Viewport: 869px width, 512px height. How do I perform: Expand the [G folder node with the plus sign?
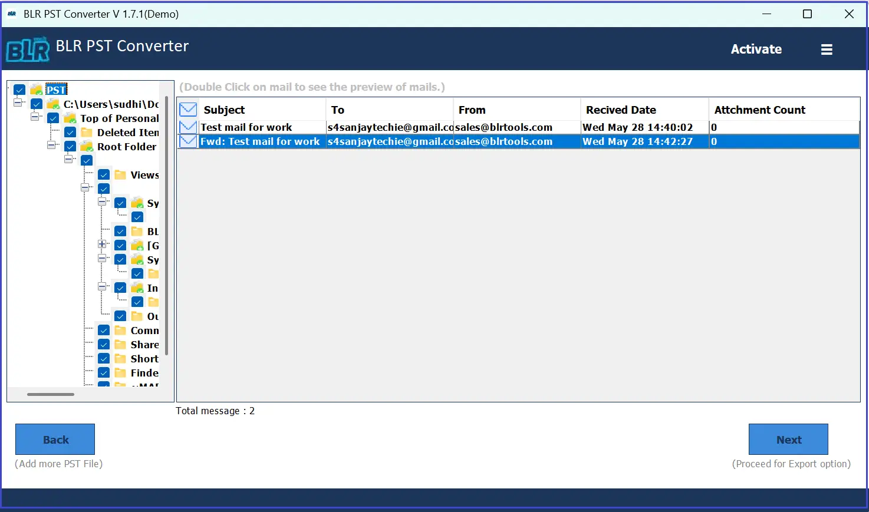tap(102, 245)
